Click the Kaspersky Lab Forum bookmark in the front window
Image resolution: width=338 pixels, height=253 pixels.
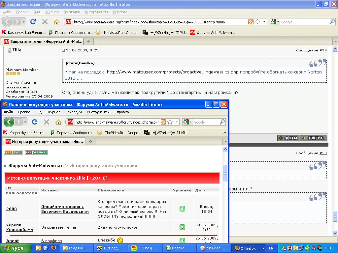[25, 133]
